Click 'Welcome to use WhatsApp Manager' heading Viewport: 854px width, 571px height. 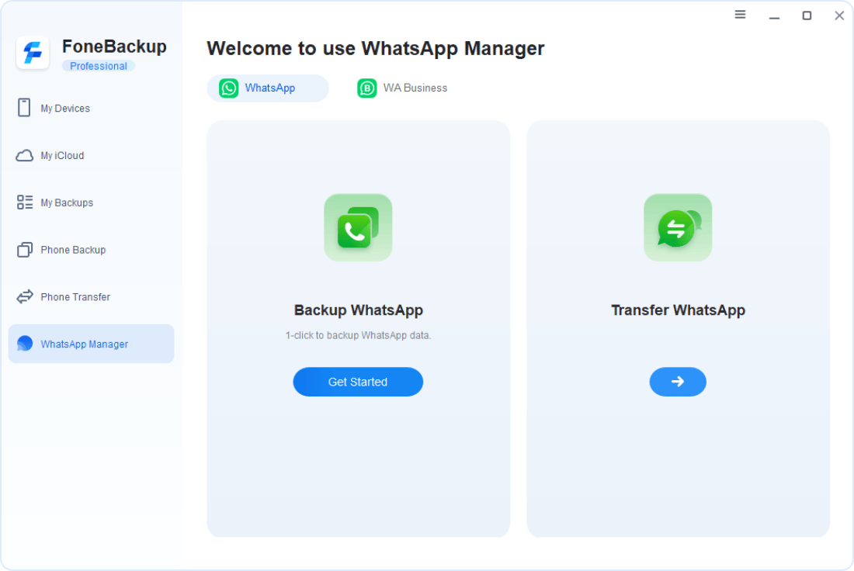375,48
